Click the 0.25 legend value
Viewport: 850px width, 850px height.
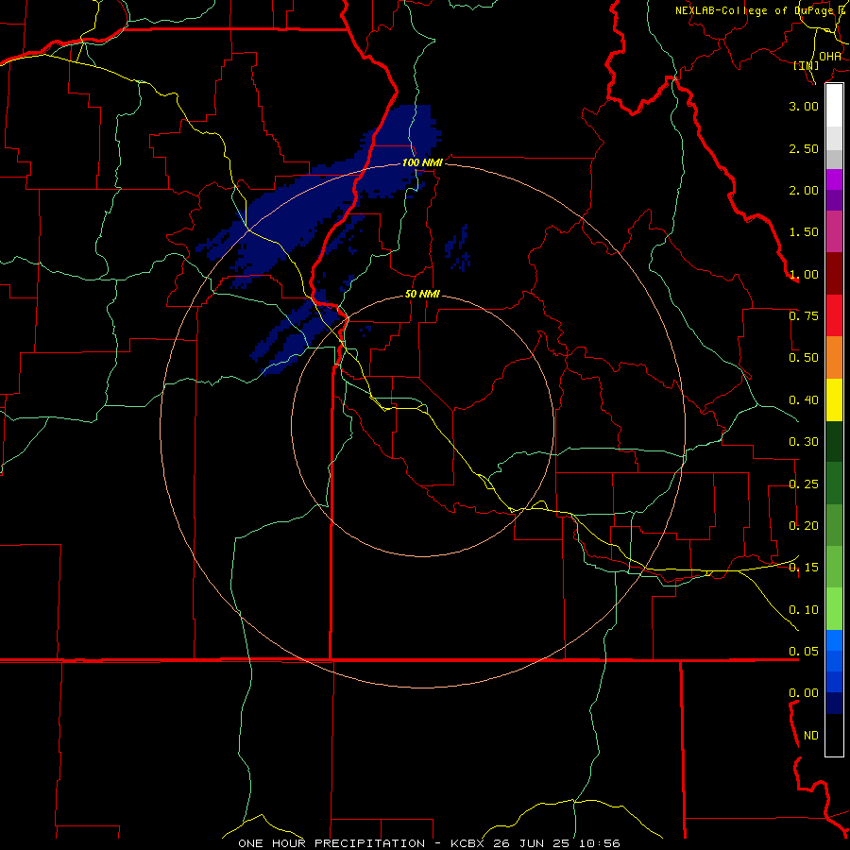click(804, 484)
